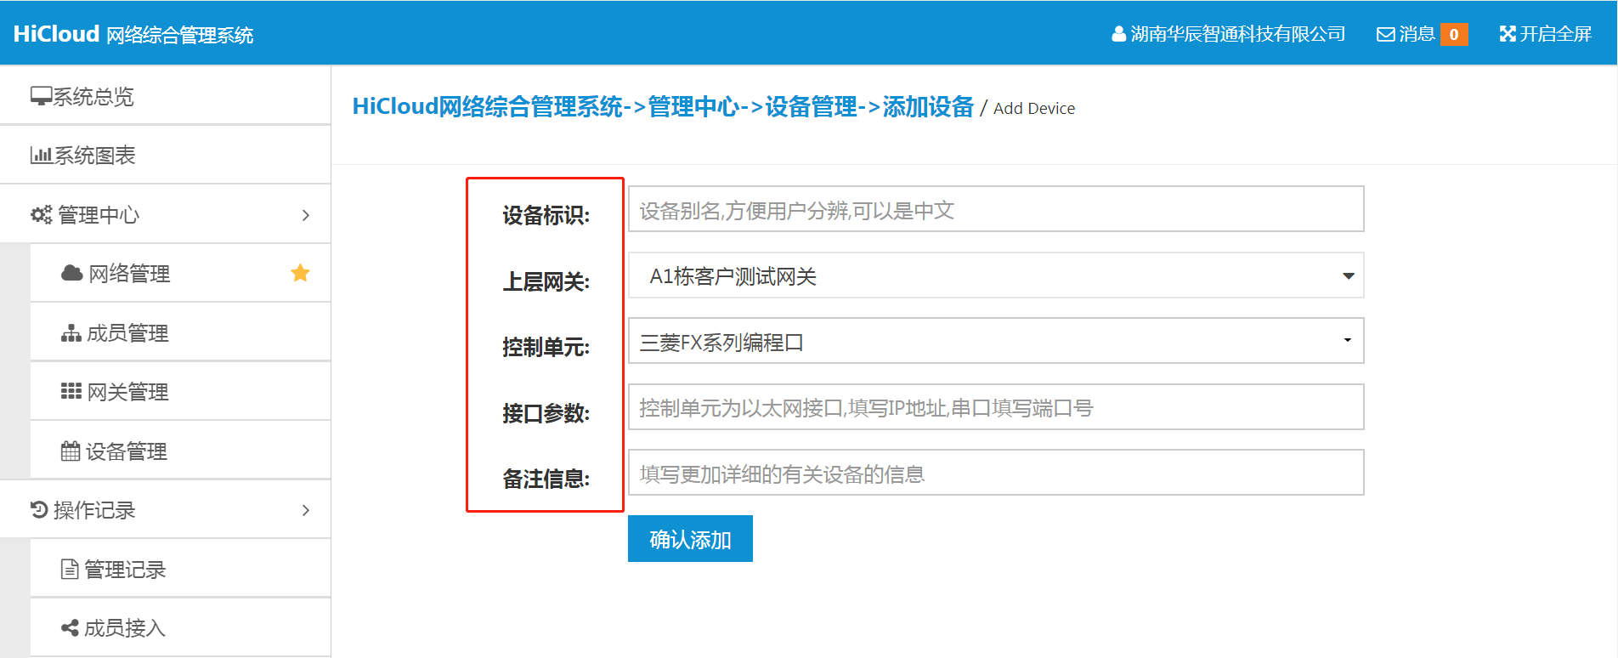Click the sitemap icon for 成员管理
This screenshot has height=658, width=1618.
[x=71, y=333]
